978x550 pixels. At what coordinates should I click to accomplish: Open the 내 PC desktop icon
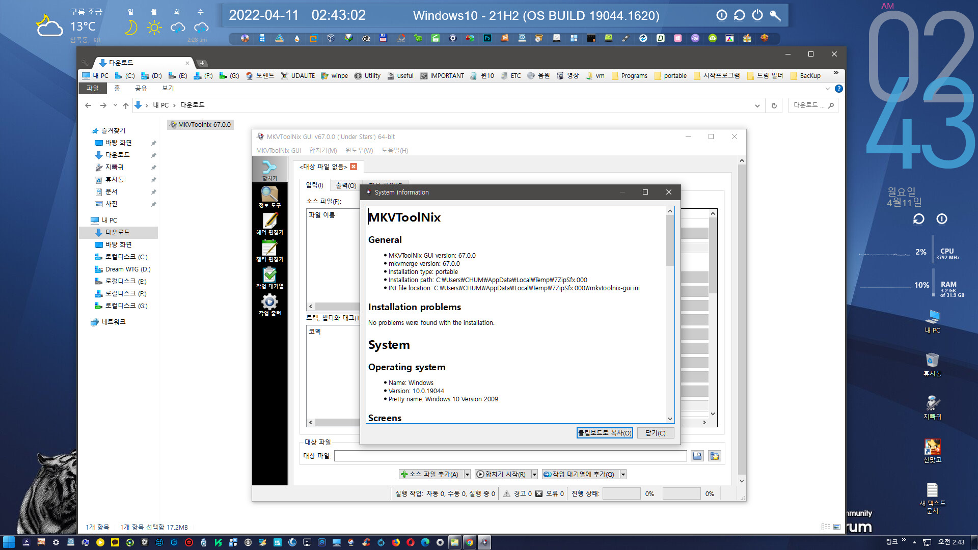pos(932,321)
